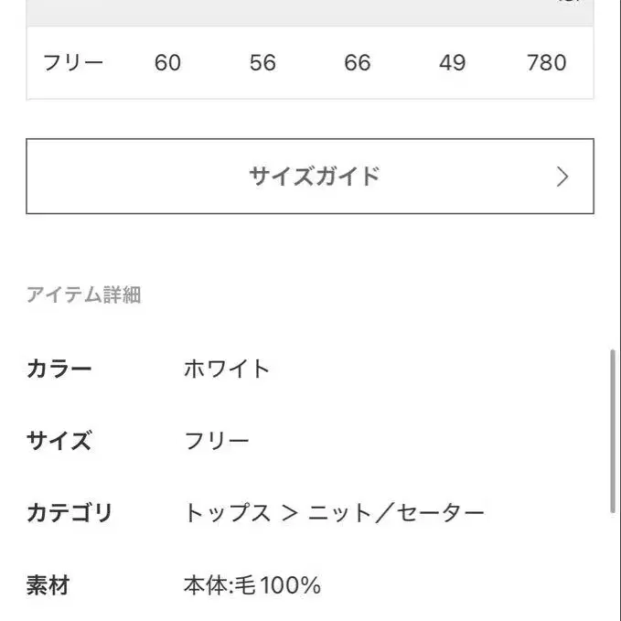The width and height of the screenshot is (621, 621).
Task: Click the トップス category link
Action: tap(227, 513)
